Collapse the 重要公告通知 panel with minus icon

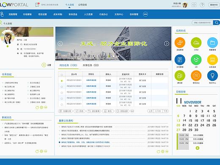(x=167, y=151)
